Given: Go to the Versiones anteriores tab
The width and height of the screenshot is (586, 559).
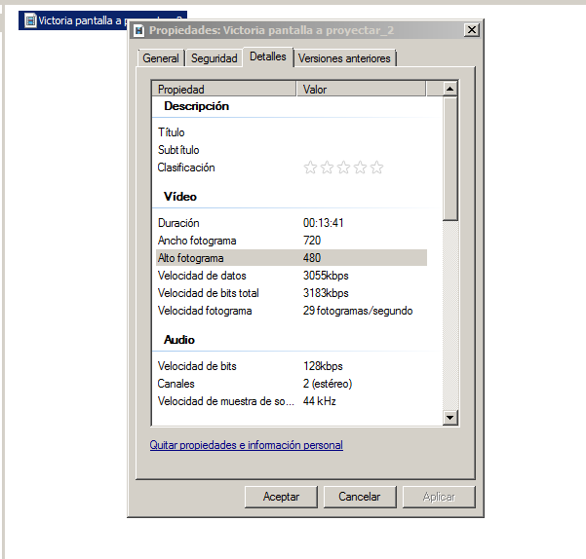Looking at the screenshot, I should tap(344, 58).
